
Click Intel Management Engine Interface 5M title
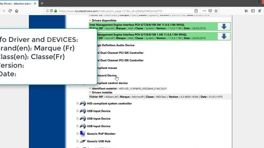137,25
